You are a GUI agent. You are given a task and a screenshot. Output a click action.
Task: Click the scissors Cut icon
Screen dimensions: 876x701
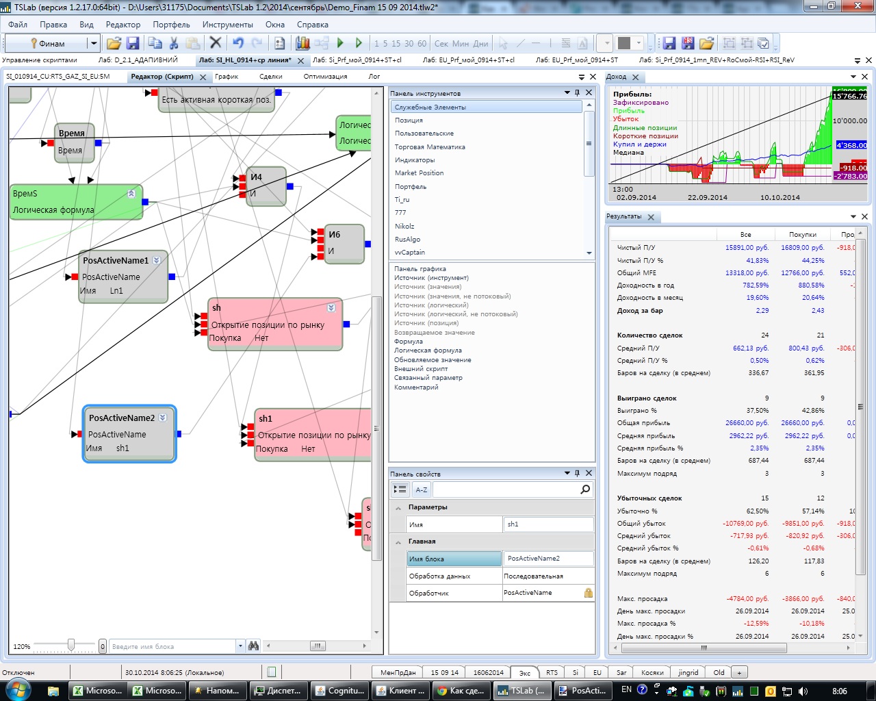click(174, 43)
